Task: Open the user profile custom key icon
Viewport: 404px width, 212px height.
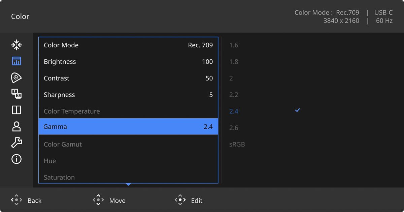Action: click(x=16, y=126)
